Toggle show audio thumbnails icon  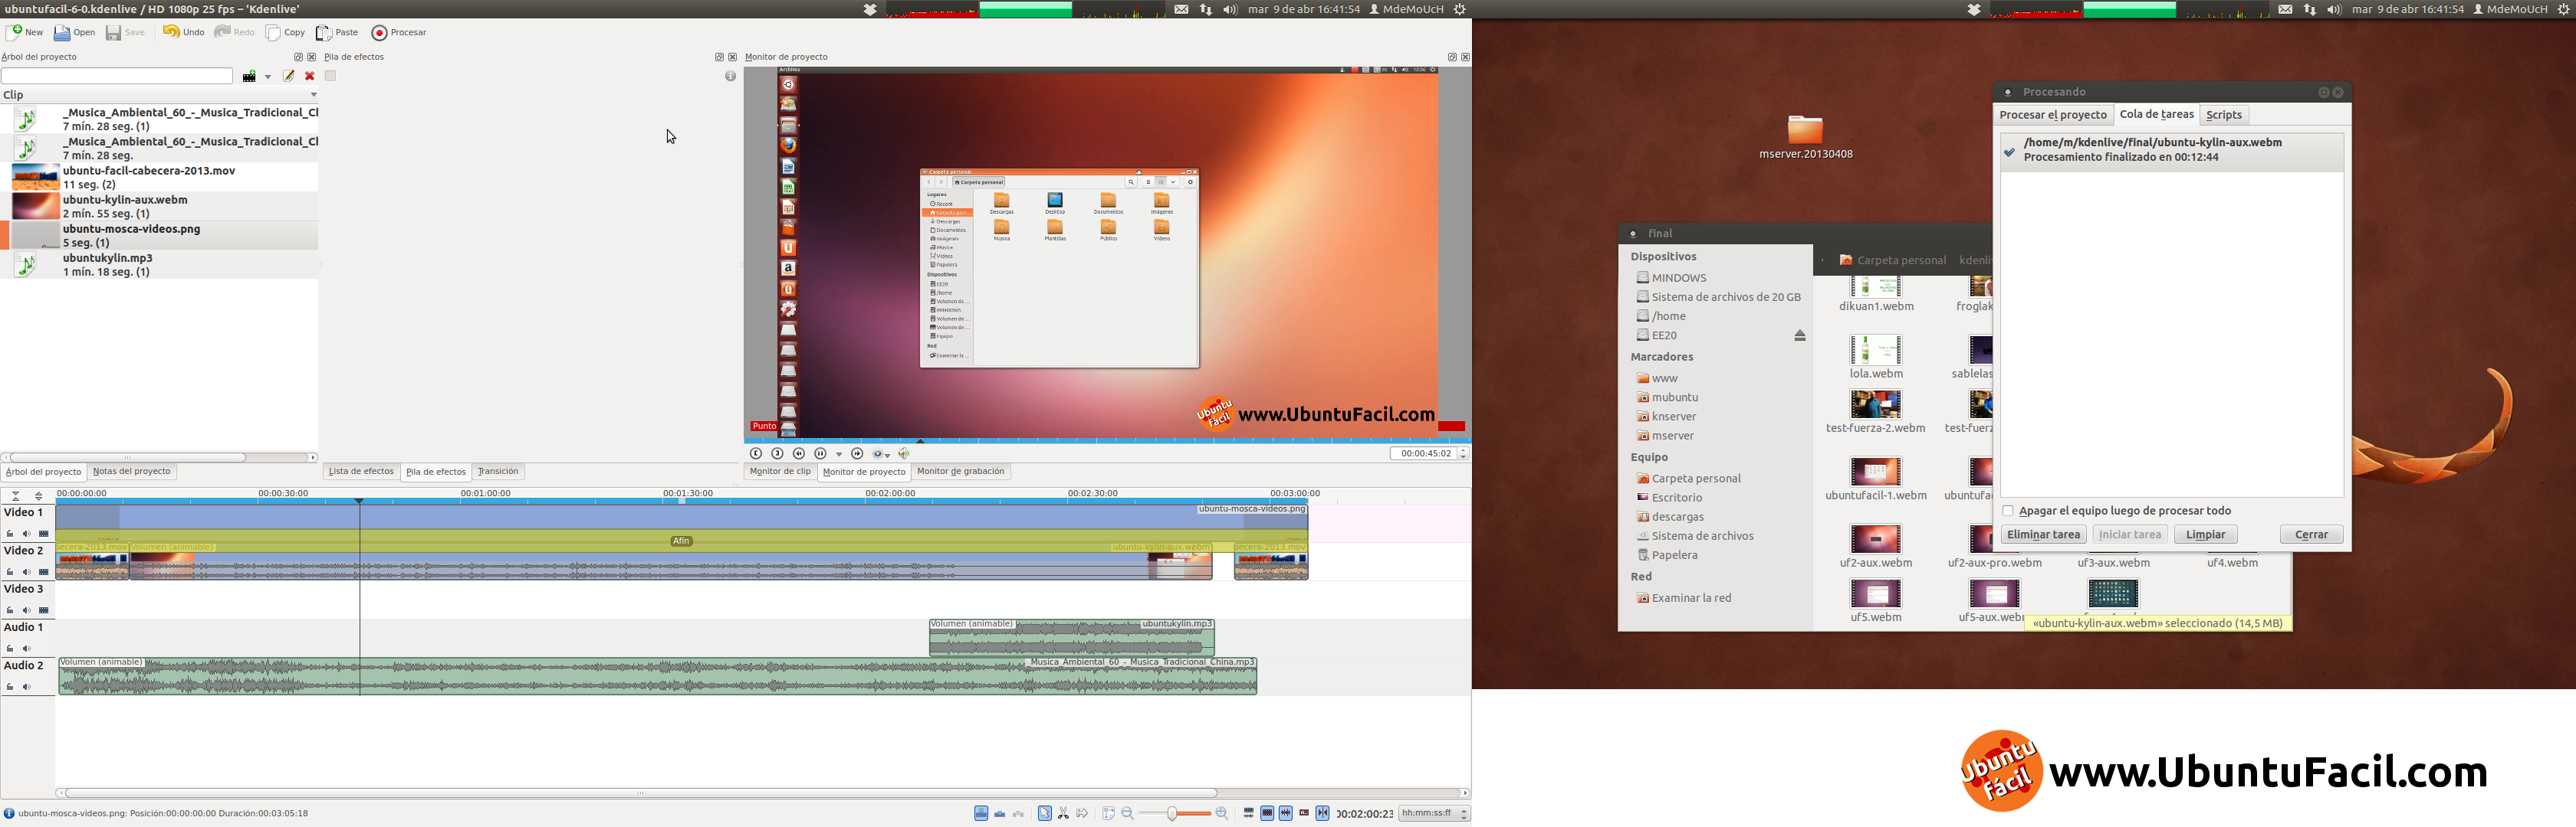click(x=1286, y=813)
